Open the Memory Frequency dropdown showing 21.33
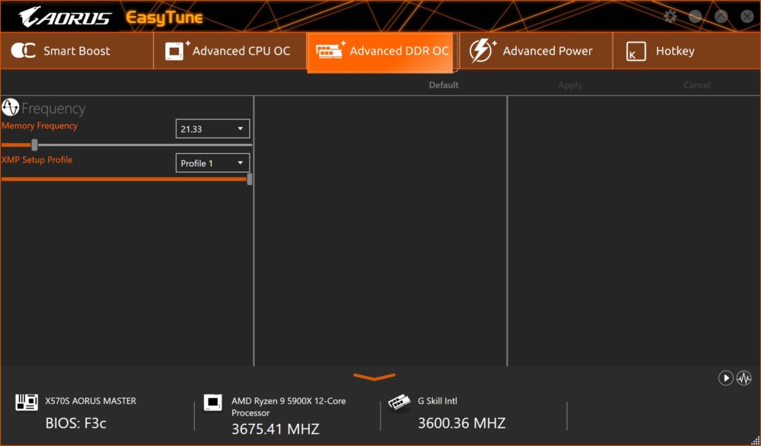Screen dimensions: 761x446 point(212,129)
